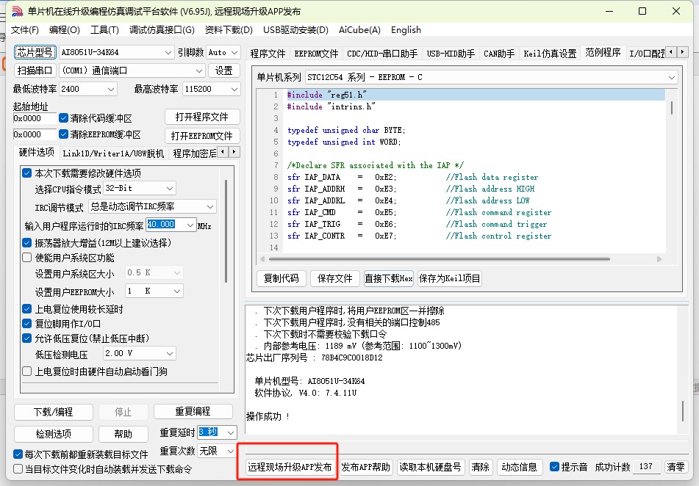
Task: Click 扫描串口 button
Action: tap(35, 70)
